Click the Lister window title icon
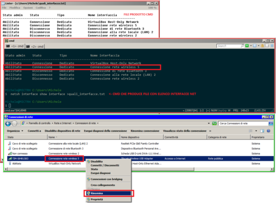The width and height of the screenshot is (276, 203). 3,3
